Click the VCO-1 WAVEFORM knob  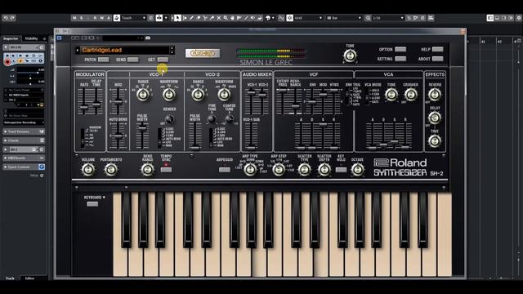169,95
